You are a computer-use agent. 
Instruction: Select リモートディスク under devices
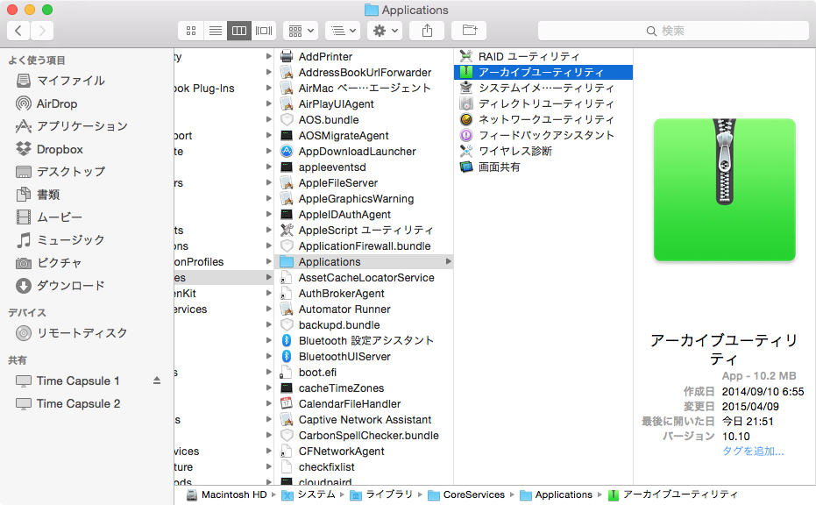pos(72,333)
